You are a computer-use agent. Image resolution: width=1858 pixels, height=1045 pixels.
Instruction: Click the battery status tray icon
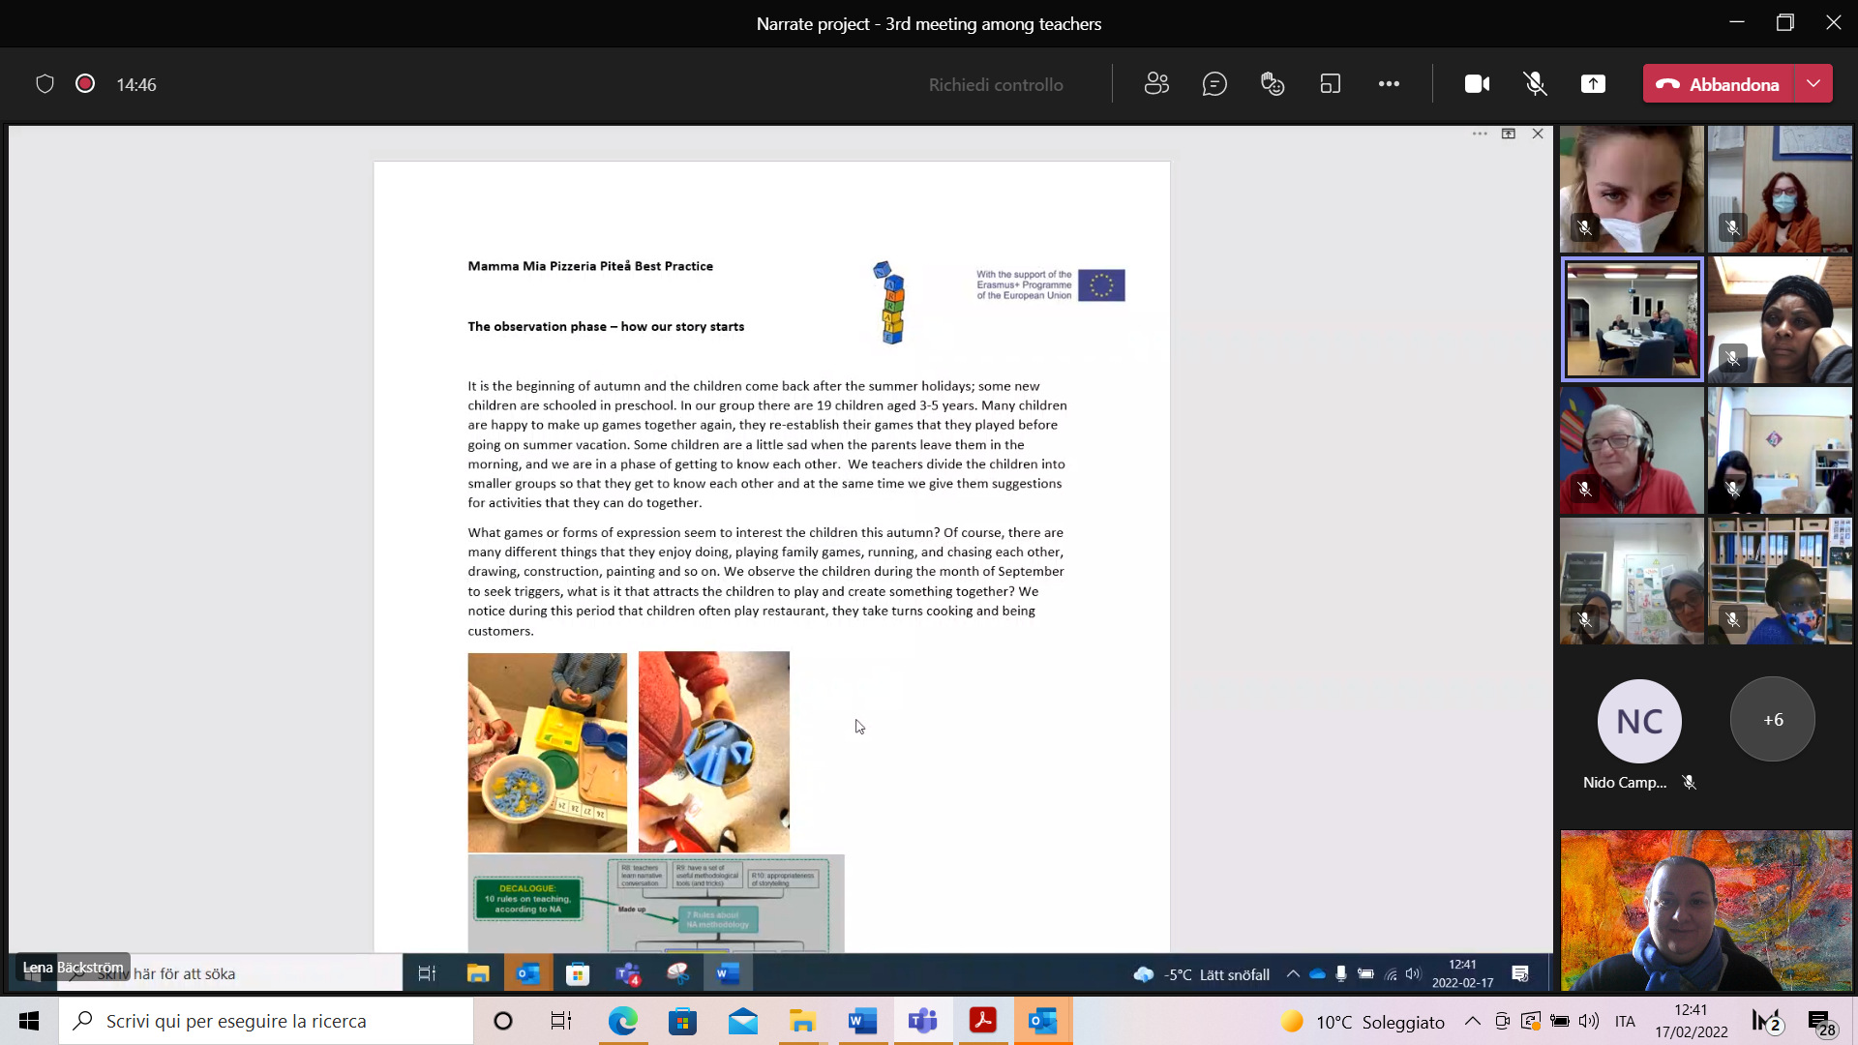tap(1560, 1021)
